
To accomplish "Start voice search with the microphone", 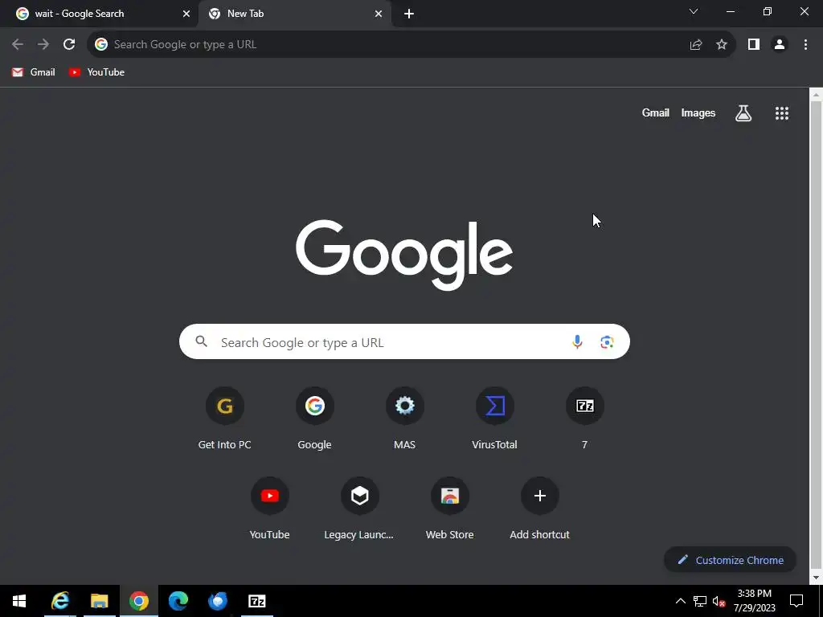I will click(x=577, y=342).
